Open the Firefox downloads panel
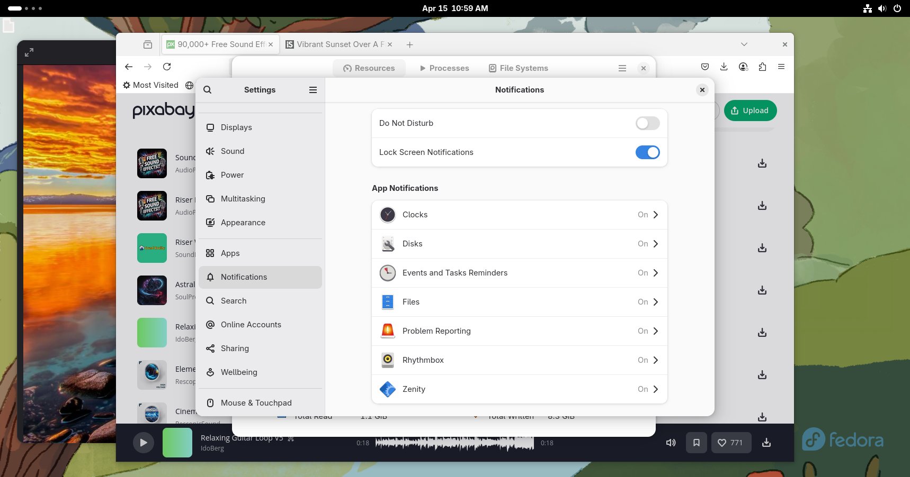Image resolution: width=910 pixels, height=477 pixels. click(724, 67)
